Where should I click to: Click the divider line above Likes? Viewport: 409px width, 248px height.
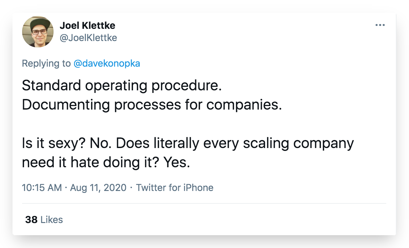(204, 203)
